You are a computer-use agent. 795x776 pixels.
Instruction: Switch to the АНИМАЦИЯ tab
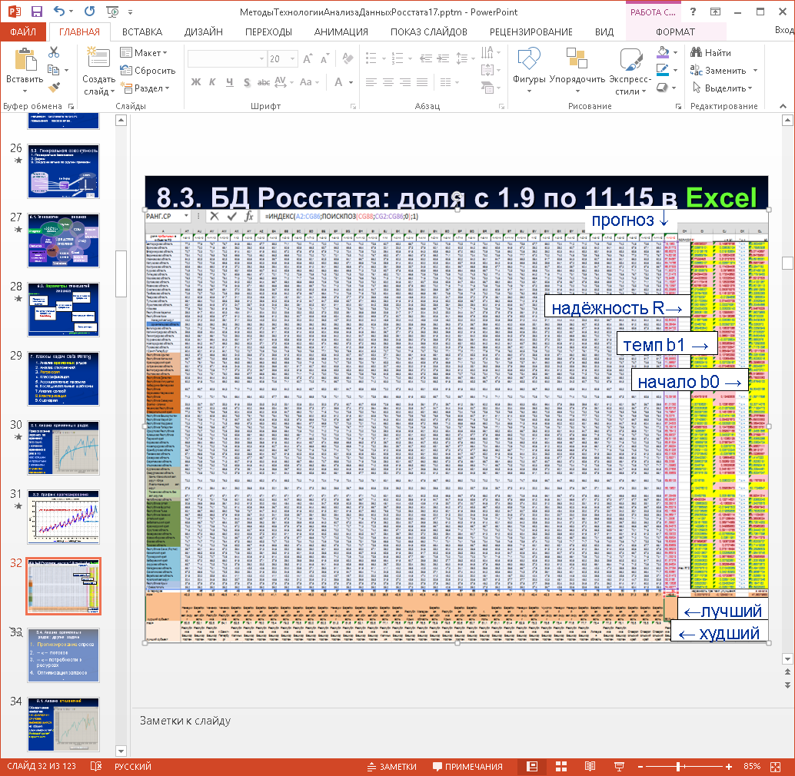(x=341, y=32)
